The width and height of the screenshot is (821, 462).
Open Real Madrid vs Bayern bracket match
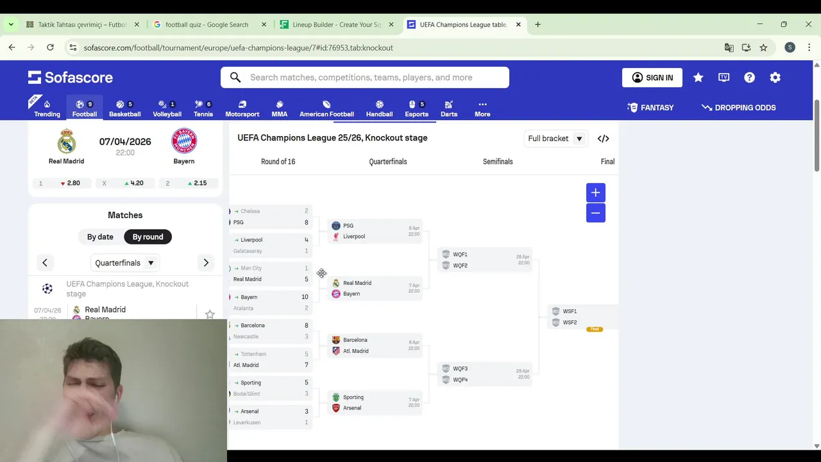pos(375,288)
